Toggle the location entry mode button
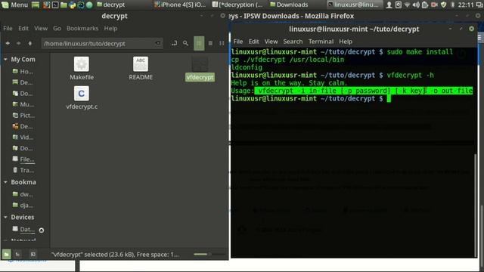 (x=175, y=43)
